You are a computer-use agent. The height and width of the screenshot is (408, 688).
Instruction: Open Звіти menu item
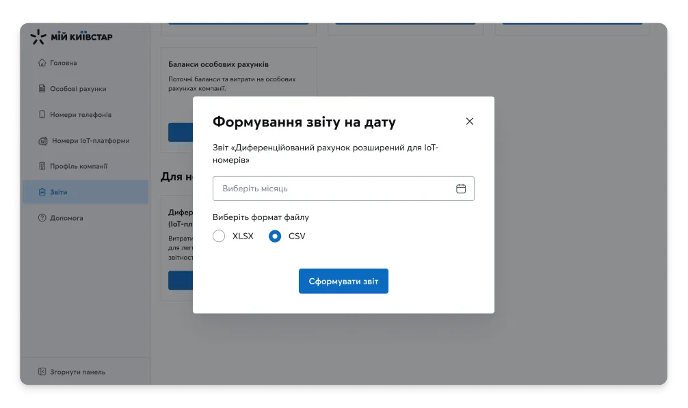[x=85, y=192]
